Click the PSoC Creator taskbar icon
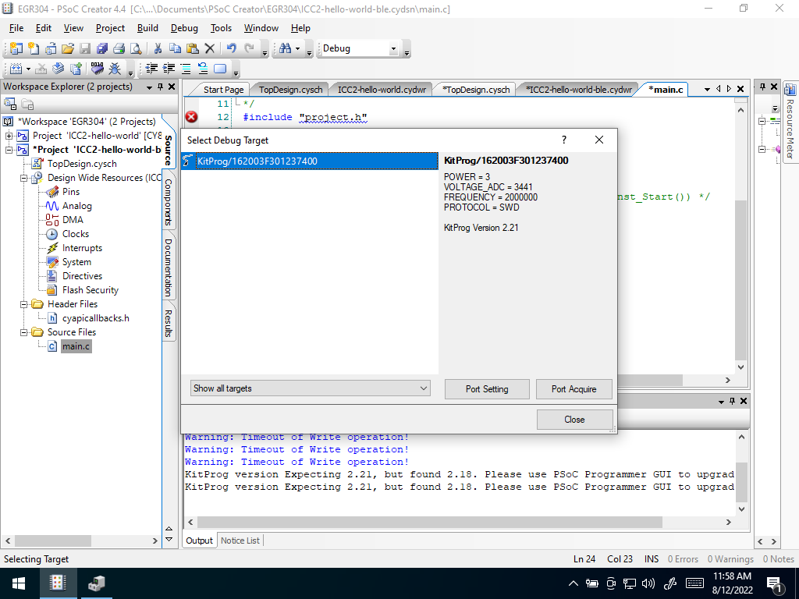 point(58,583)
